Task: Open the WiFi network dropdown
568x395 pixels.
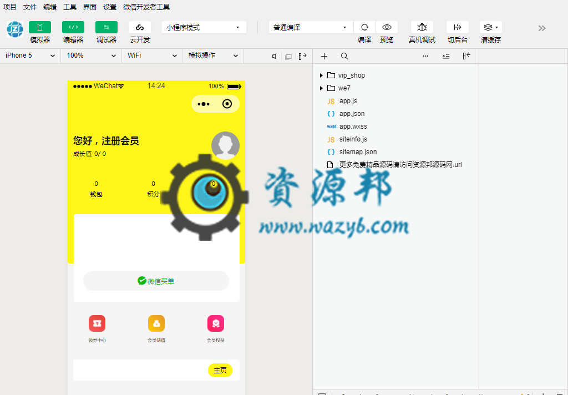Action: (x=152, y=56)
